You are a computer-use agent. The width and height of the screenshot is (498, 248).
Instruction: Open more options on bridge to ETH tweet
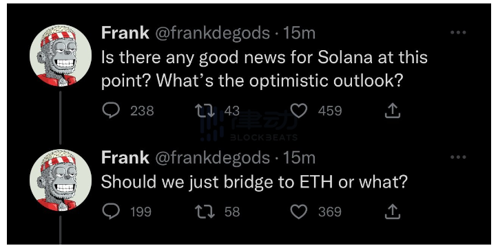point(458,157)
